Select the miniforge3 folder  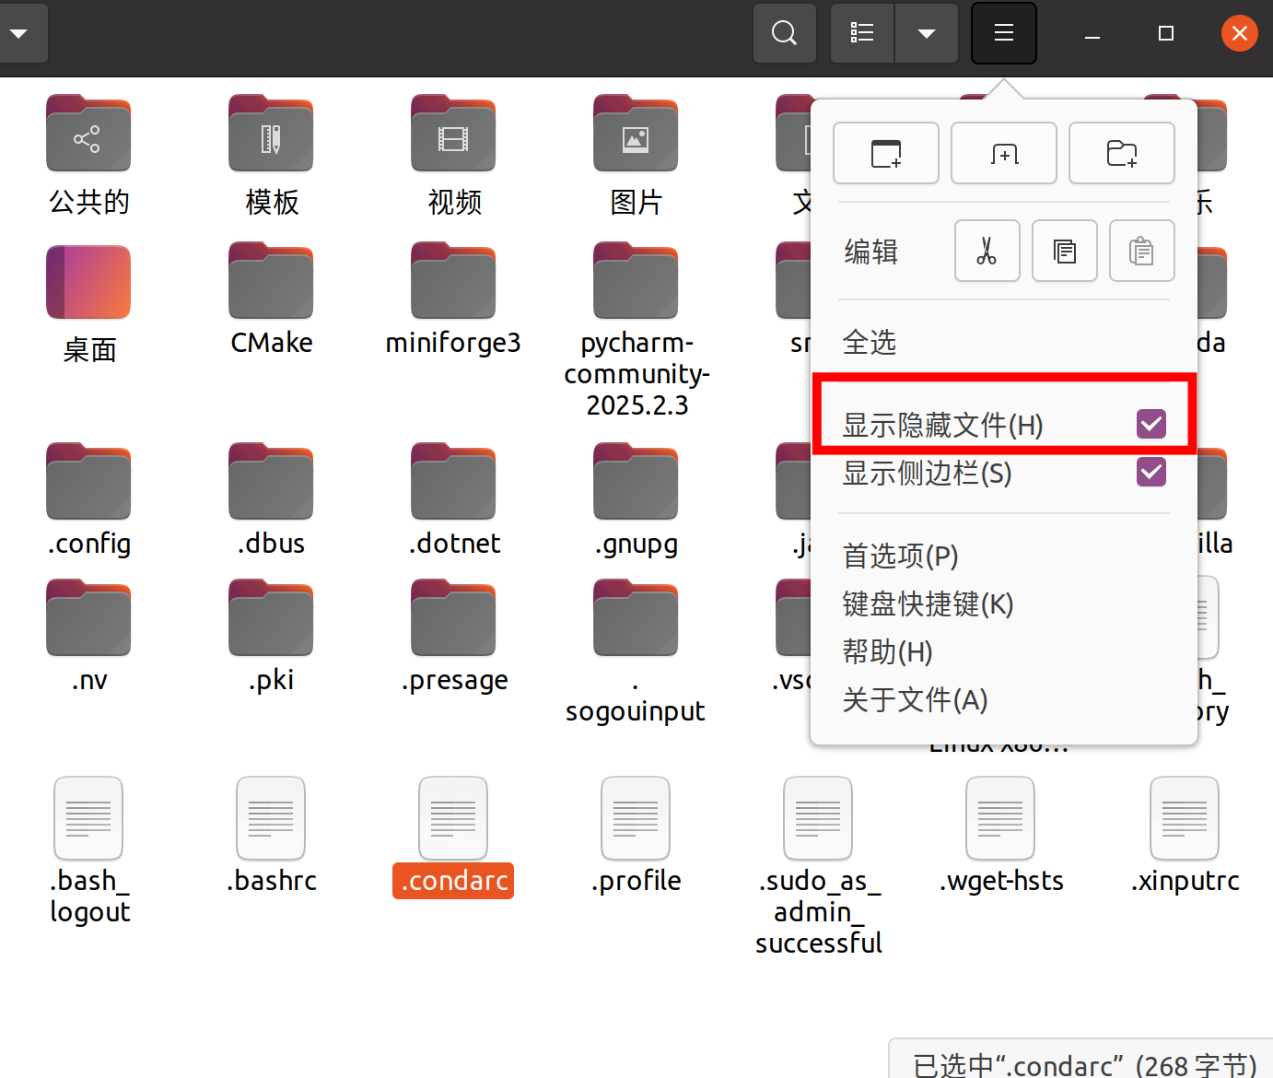(453, 281)
